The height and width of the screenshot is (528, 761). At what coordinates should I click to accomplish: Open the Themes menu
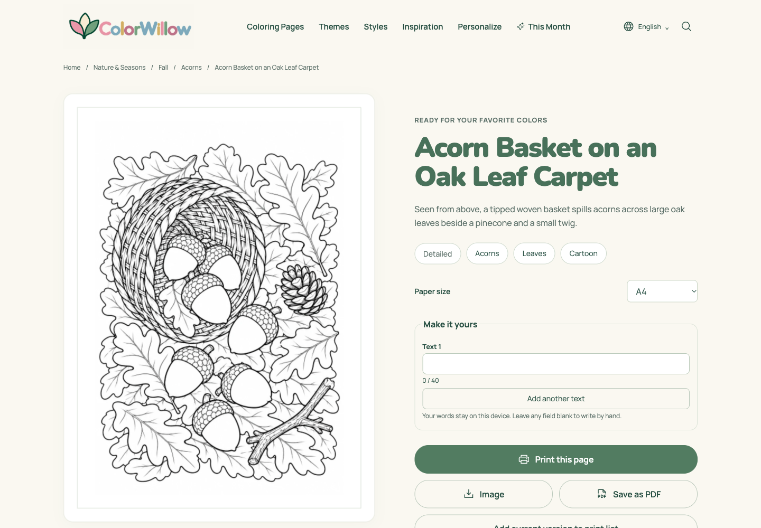(x=334, y=26)
